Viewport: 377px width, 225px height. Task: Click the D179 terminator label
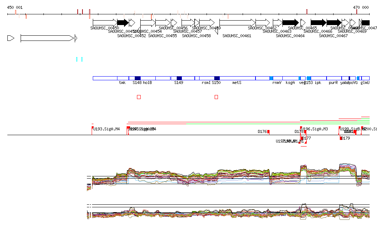tap(345, 138)
